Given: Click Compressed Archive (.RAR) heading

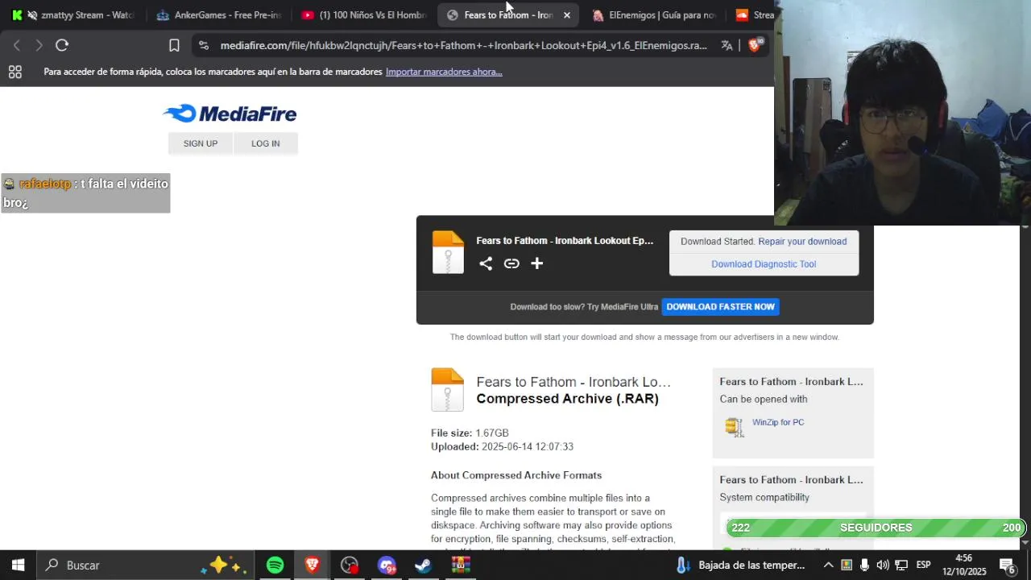Looking at the screenshot, I should [567, 399].
